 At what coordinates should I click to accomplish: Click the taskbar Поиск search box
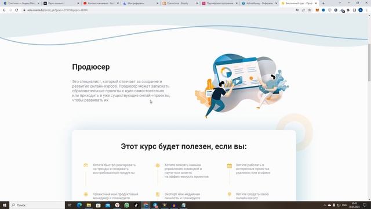click(37, 205)
